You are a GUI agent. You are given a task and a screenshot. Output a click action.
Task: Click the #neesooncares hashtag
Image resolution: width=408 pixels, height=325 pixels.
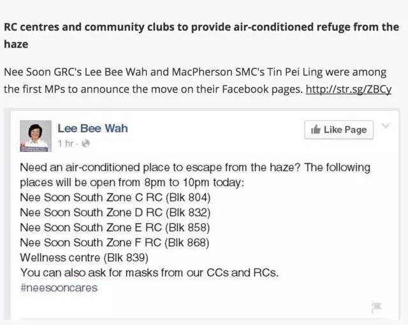tap(59, 287)
